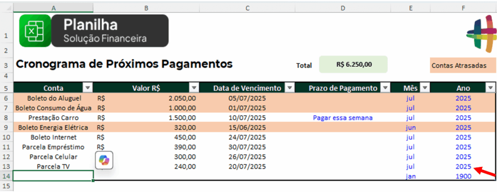The width and height of the screenshot is (497, 192).
Task: Select the Boleto Energia Elétrica cell
Action: [53, 128]
